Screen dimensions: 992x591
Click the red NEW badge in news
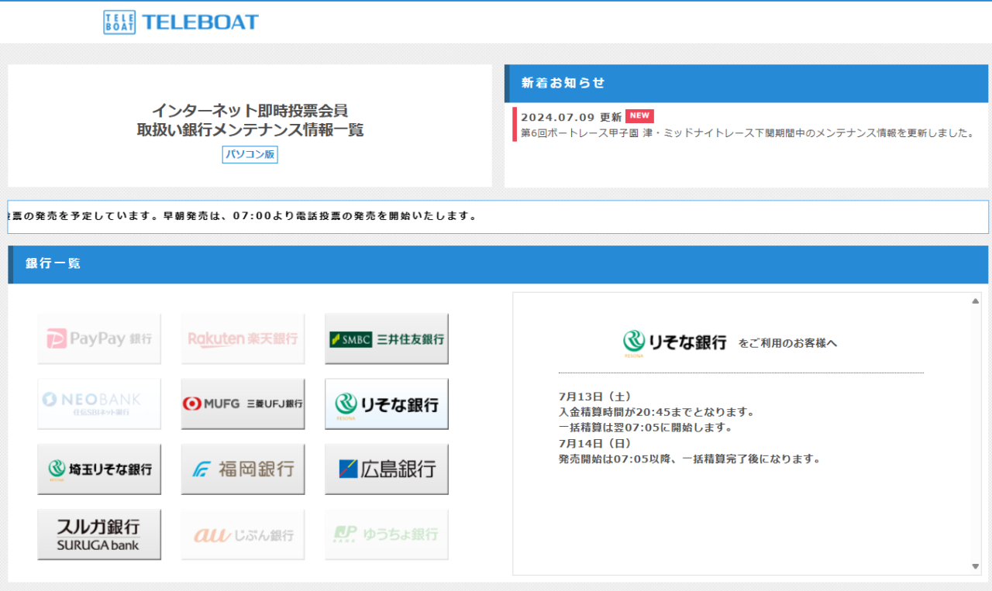point(639,116)
